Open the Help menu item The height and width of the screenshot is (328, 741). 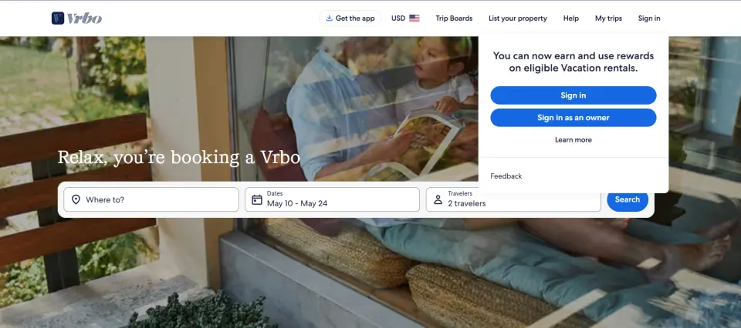[571, 18]
